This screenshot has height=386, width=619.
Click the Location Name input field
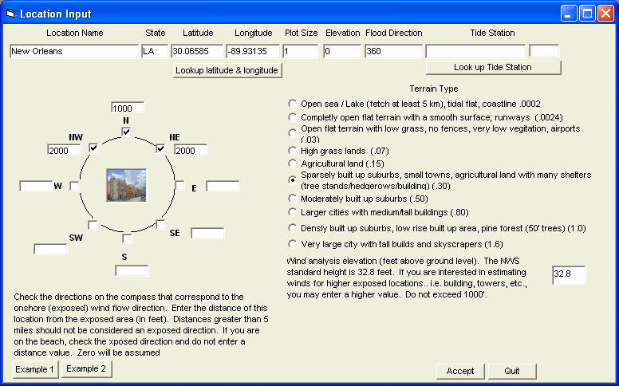(x=74, y=51)
